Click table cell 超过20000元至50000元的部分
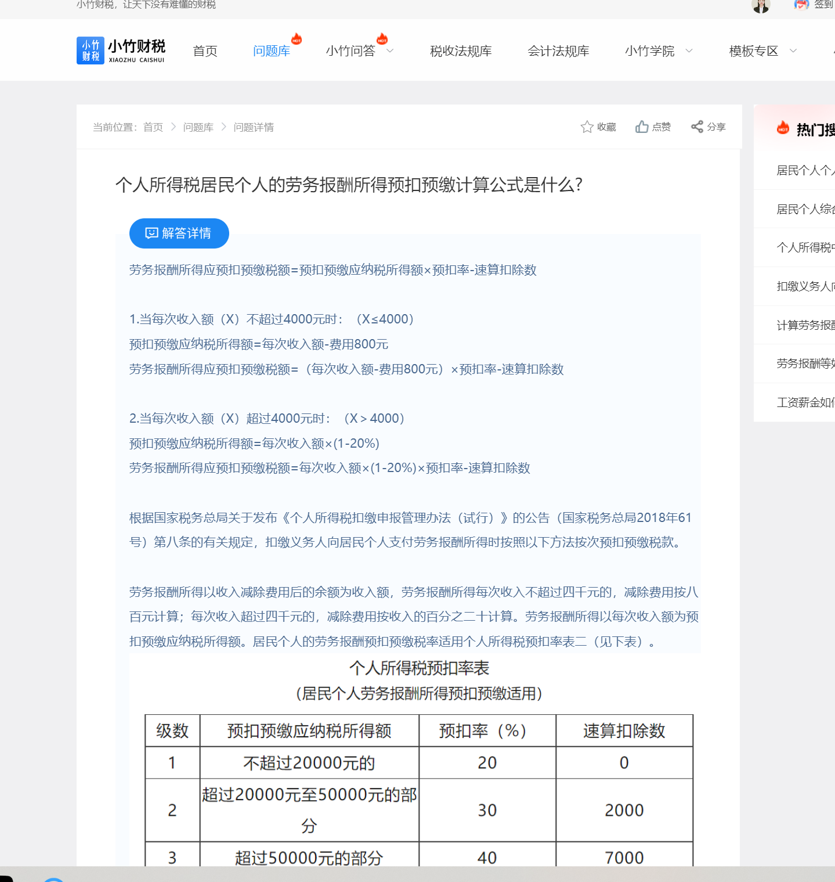The width and height of the screenshot is (835, 882). click(x=309, y=810)
